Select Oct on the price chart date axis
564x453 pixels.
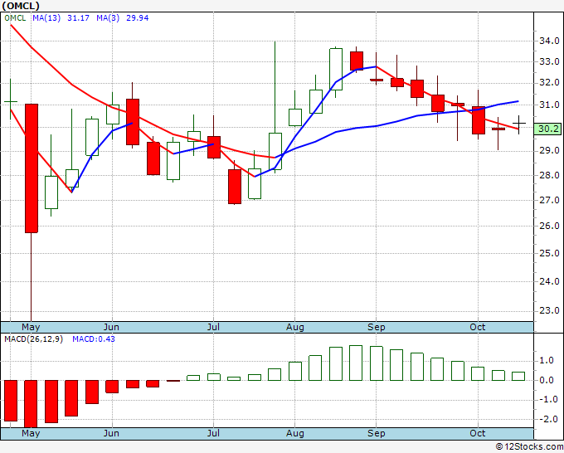478,327
